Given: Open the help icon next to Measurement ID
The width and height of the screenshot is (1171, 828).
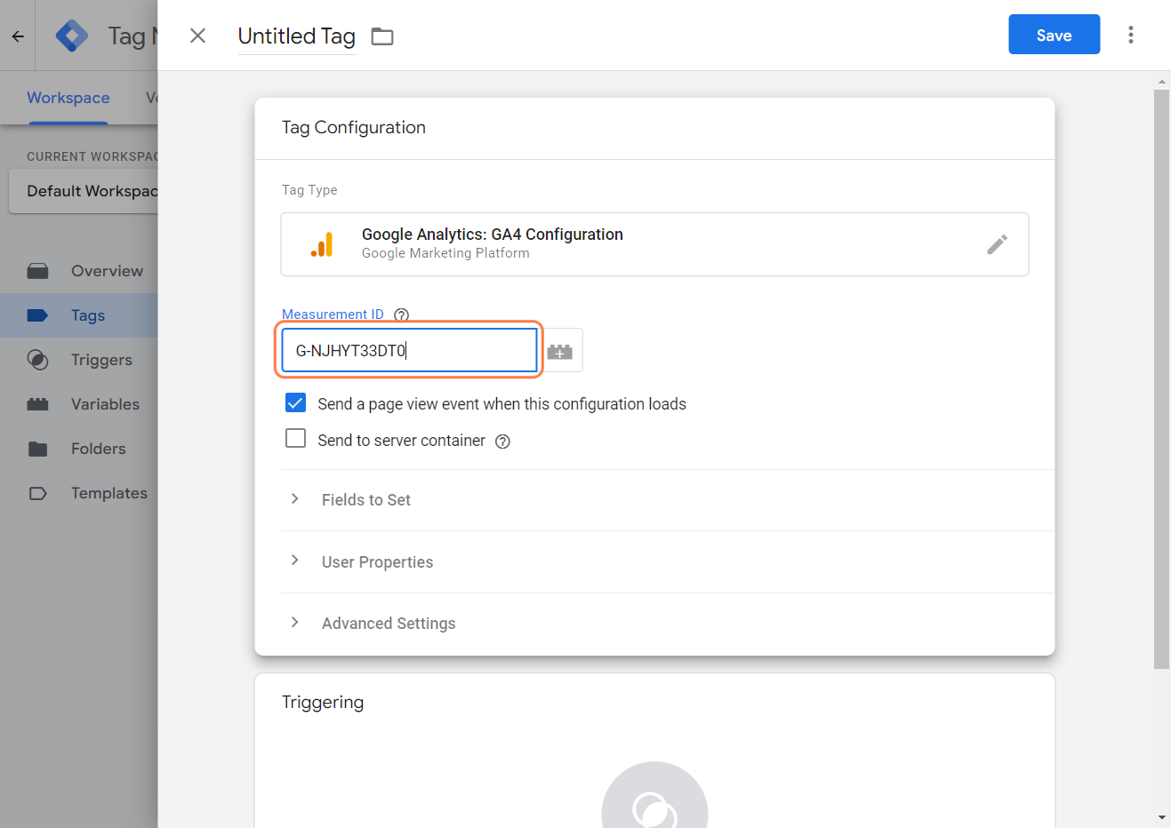Looking at the screenshot, I should (x=401, y=314).
